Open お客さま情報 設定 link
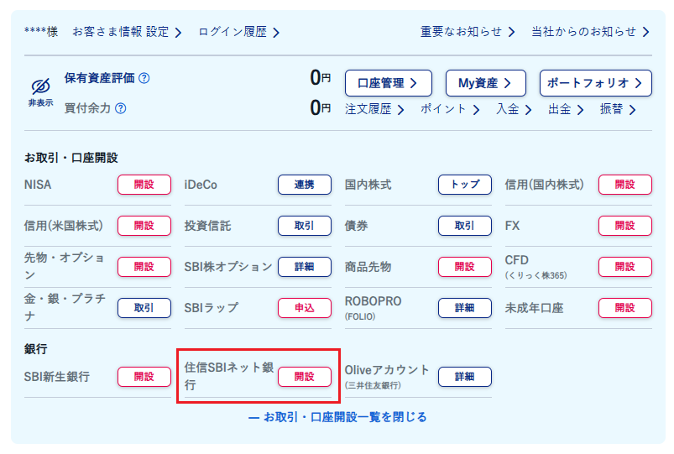This screenshot has height=454, width=674. (127, 32)
